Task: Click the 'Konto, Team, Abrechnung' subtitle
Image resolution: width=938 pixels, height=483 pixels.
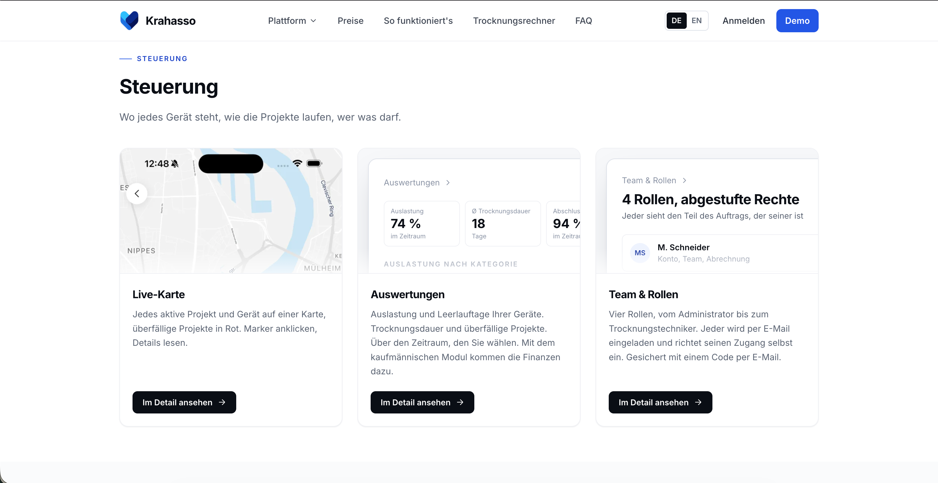Action: click(x=703, y=259)
